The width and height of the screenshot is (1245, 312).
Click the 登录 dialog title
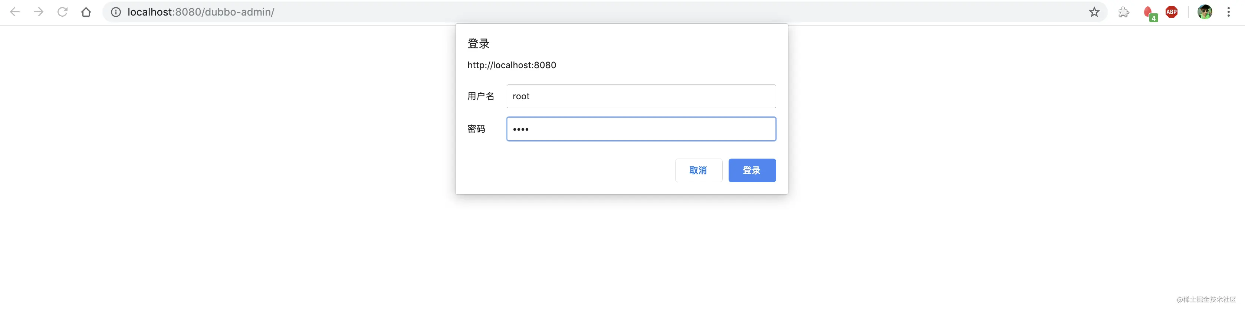[x=479, y=43]
